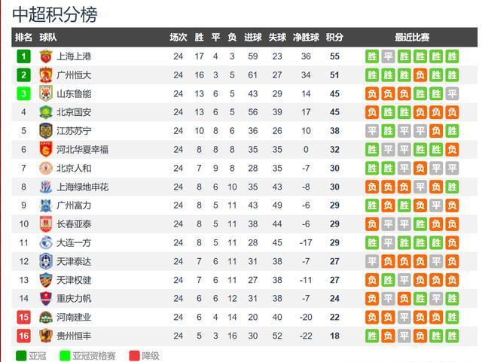
Task: Click the 最近比赛 column header
Action: pos(412,38)
